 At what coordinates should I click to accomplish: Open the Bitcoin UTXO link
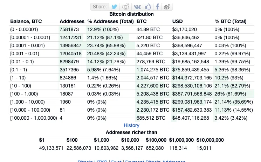(92, 161)
